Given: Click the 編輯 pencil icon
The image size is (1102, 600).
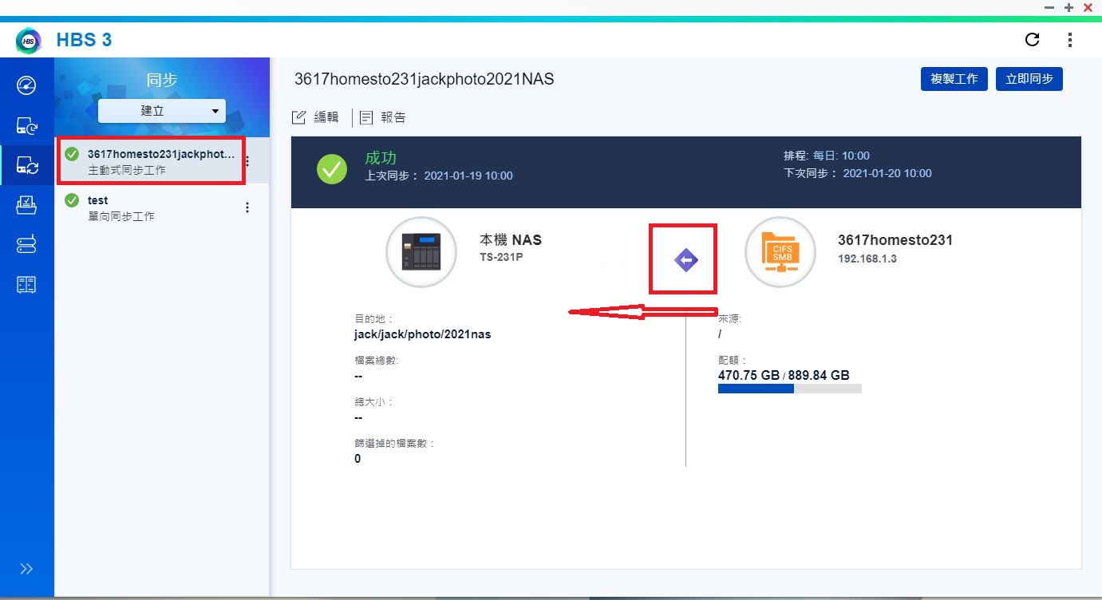Looking at the screenshot, I should 299,117.
